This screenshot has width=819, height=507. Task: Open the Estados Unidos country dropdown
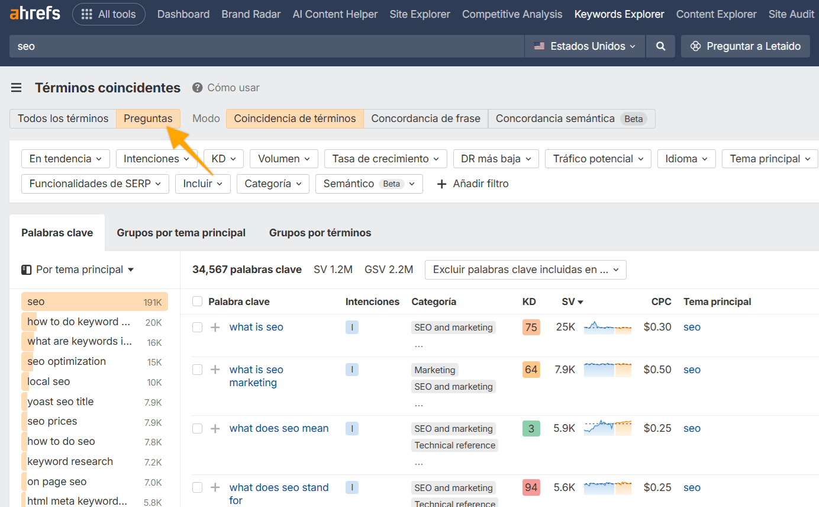click(585, 46)
